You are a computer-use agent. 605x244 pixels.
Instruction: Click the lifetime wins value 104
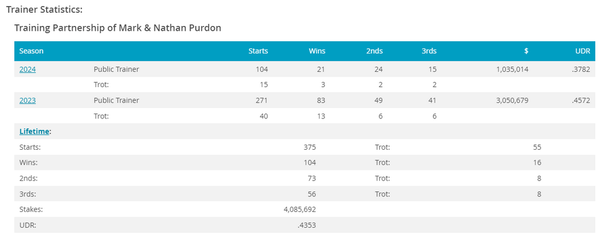click(310, 162)
